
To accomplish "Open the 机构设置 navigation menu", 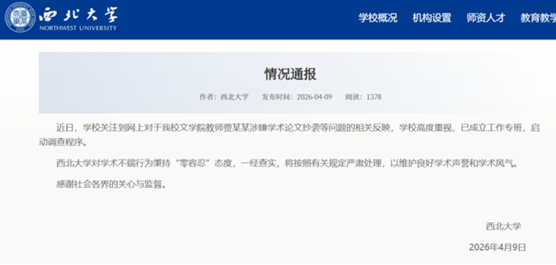I will point(431,18).
